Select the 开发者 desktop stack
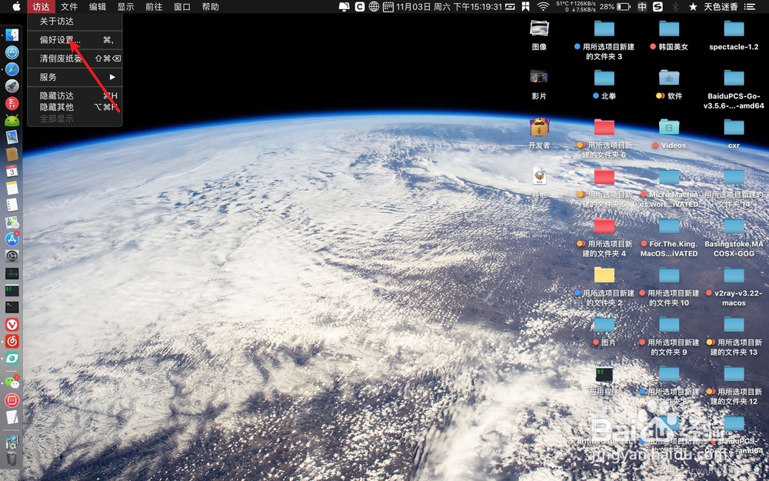The width and height of the screenshot is (769, 481). [539, 133]
